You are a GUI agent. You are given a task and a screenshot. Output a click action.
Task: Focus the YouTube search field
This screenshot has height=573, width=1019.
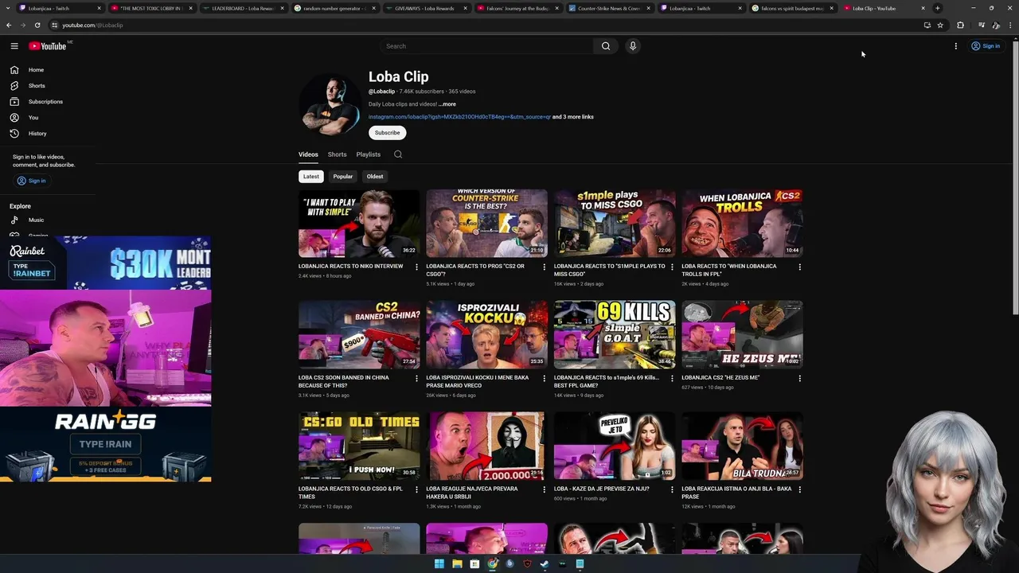(486, 46)
